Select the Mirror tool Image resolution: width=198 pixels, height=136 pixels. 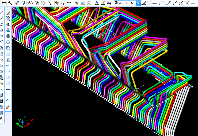pos(8,24)
